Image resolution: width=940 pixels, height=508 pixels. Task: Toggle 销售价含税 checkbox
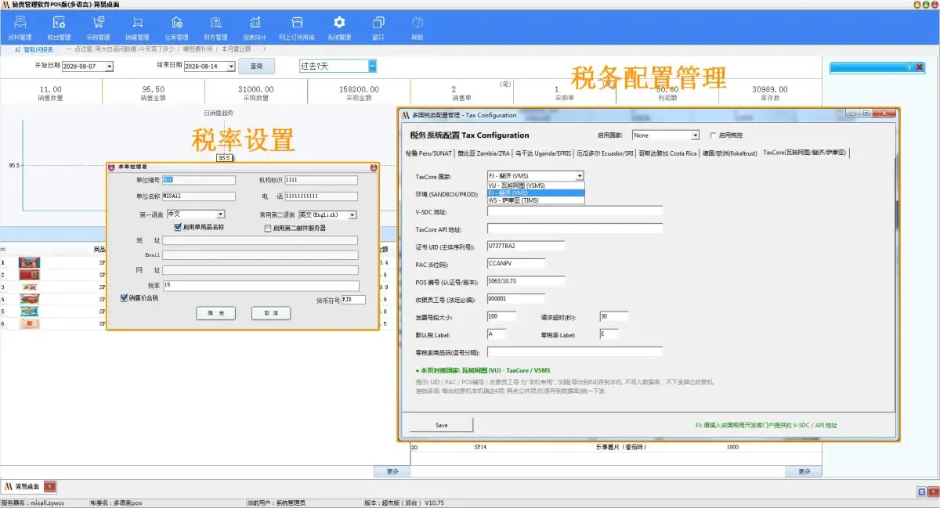pos(124,297)
